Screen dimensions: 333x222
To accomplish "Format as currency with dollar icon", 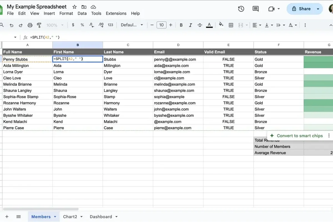I will (x=73, y=25).
